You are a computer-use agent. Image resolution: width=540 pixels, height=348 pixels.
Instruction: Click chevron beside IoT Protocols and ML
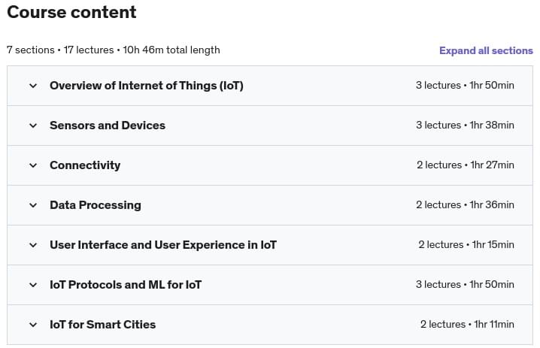(33, 285)
